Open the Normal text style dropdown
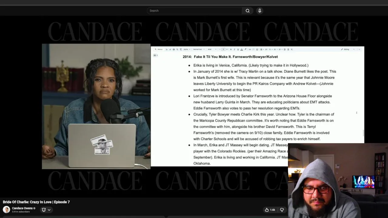 pos(199,49)
